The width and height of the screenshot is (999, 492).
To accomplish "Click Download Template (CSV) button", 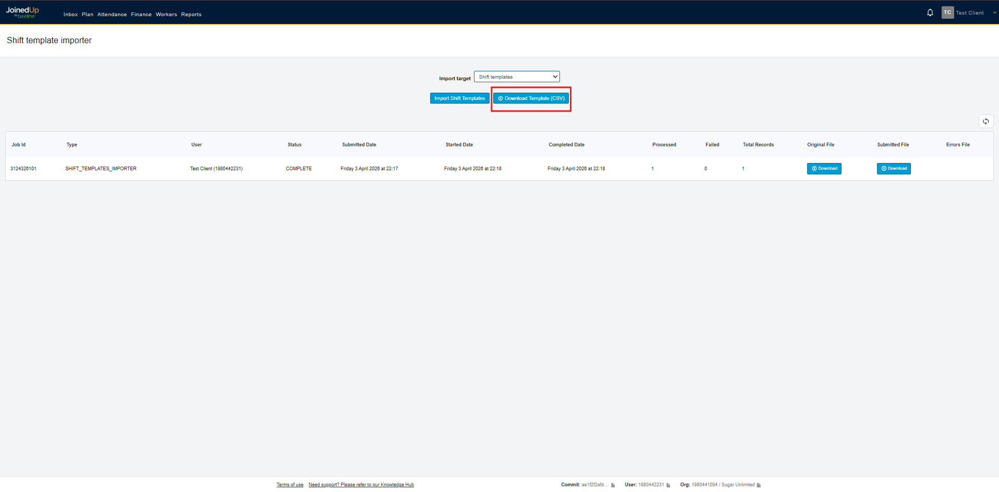I will [531, 98].
